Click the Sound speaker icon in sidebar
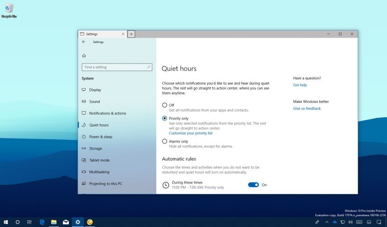 click(84, 101)
